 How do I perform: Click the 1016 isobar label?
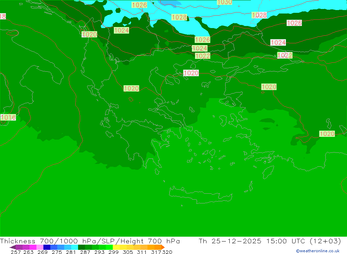[8, 117]
